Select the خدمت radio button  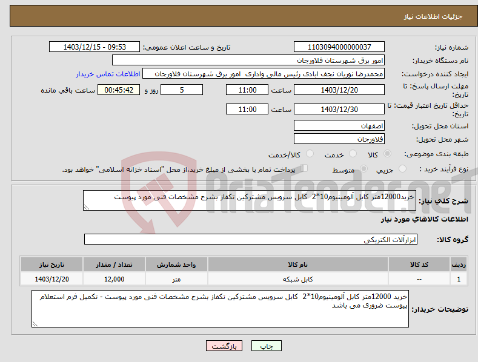[x=353, y=154]
